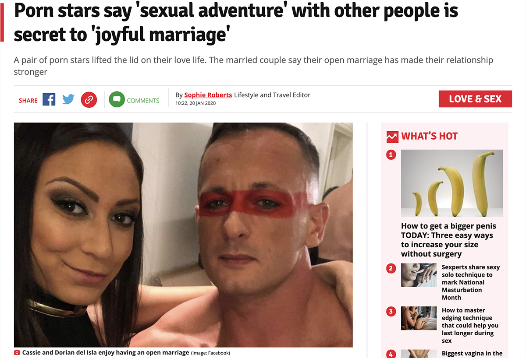Image resolution: width=526 pixels, height=358 pixels.
Task: Click the camera icon beside photo caption
Action: (x=17, y=352)
